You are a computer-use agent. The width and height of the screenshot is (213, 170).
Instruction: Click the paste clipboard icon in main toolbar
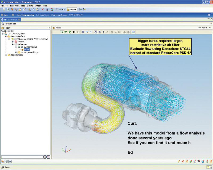tap(38, 9)
